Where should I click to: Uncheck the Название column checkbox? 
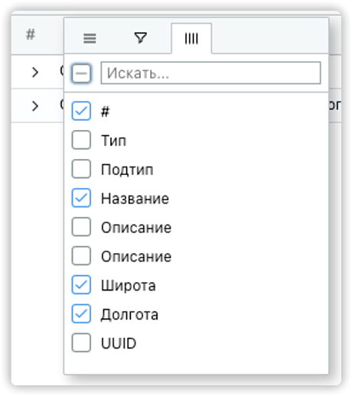(x=81, y=198)
